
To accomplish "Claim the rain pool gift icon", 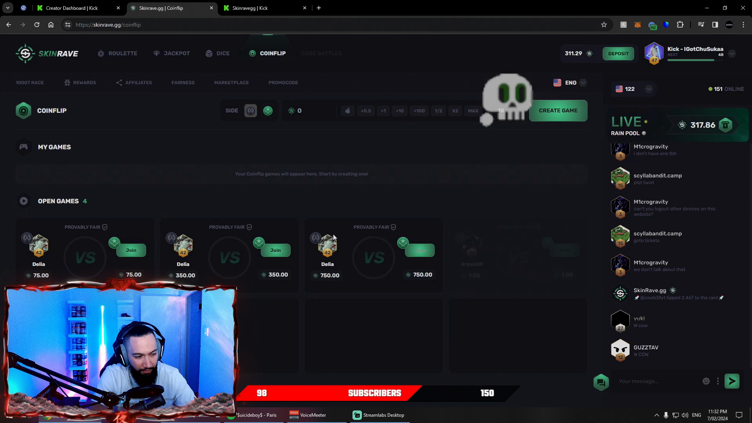I will pyautogui.click(x=725, y=125).
